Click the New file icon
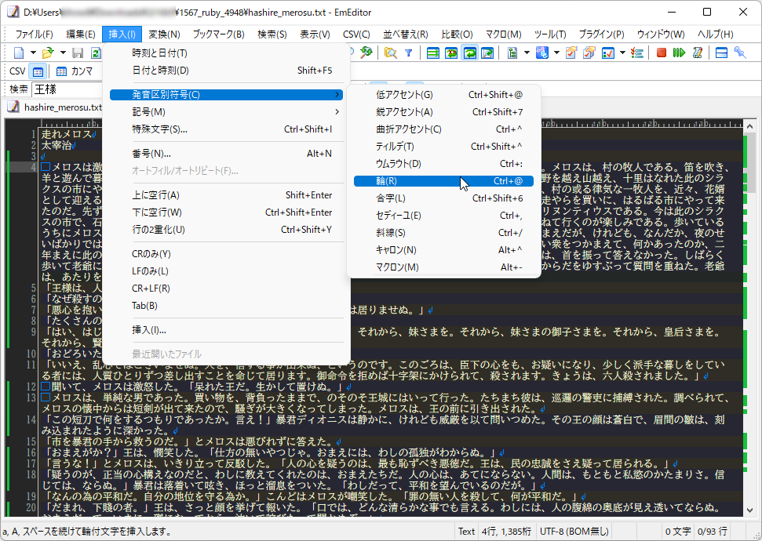 pos(19,53)
